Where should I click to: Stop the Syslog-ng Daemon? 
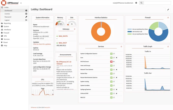117,89
